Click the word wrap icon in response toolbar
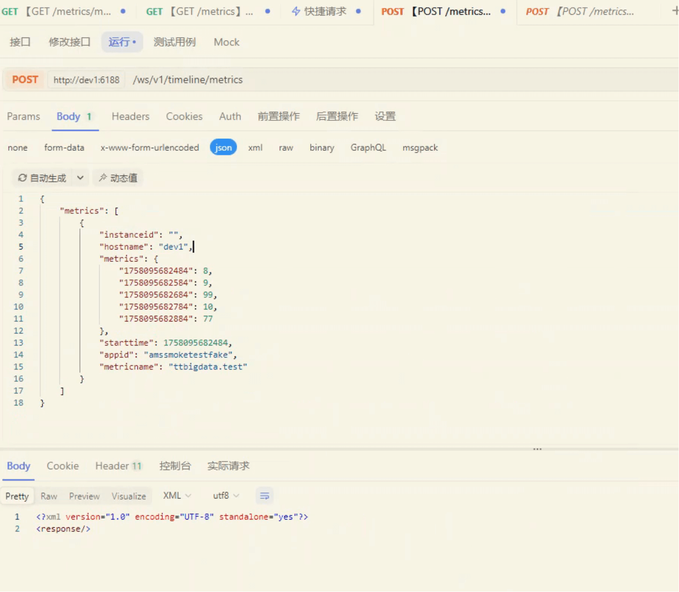 (x=265, y=496)
